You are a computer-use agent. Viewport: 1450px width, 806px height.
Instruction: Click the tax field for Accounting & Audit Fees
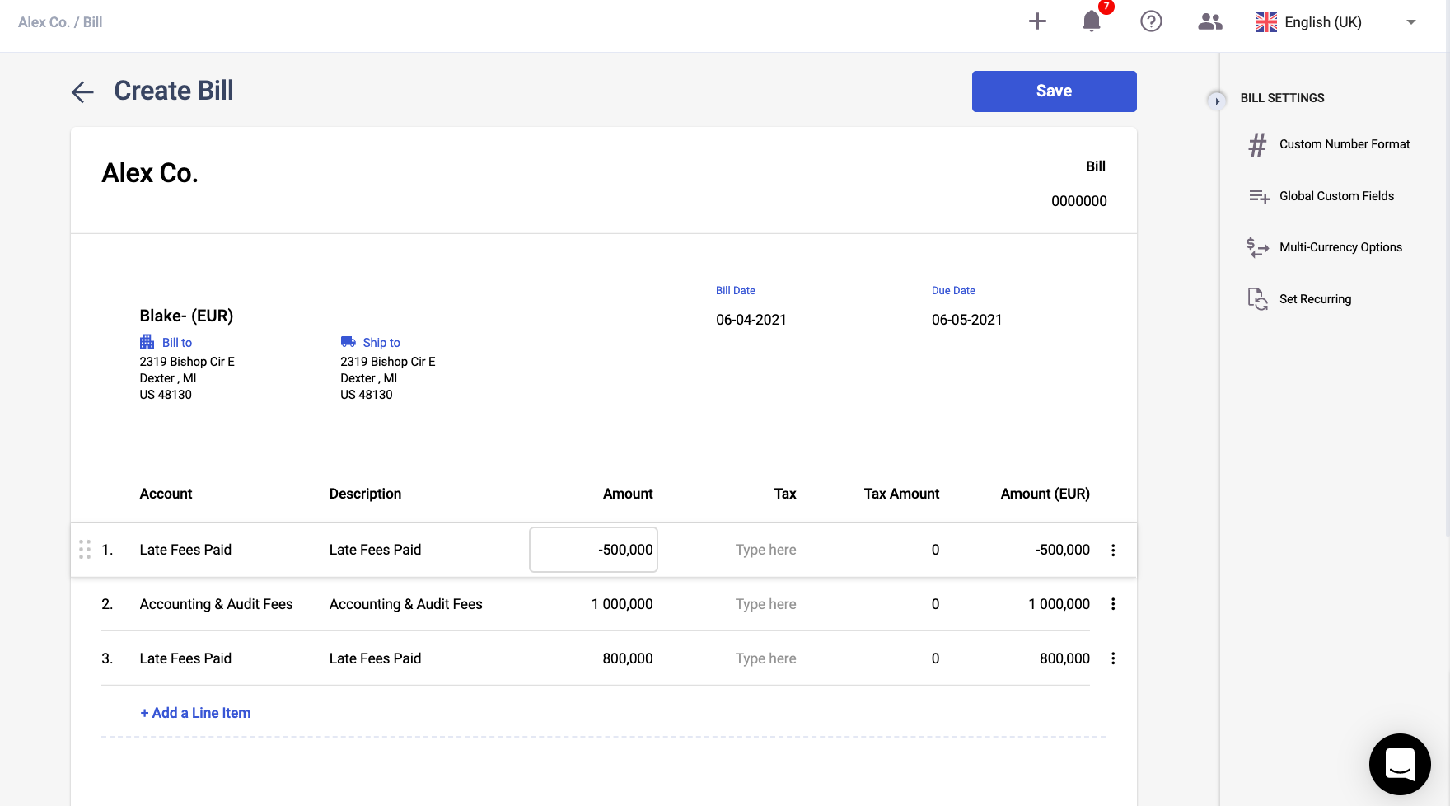click(x=765, y=604)
